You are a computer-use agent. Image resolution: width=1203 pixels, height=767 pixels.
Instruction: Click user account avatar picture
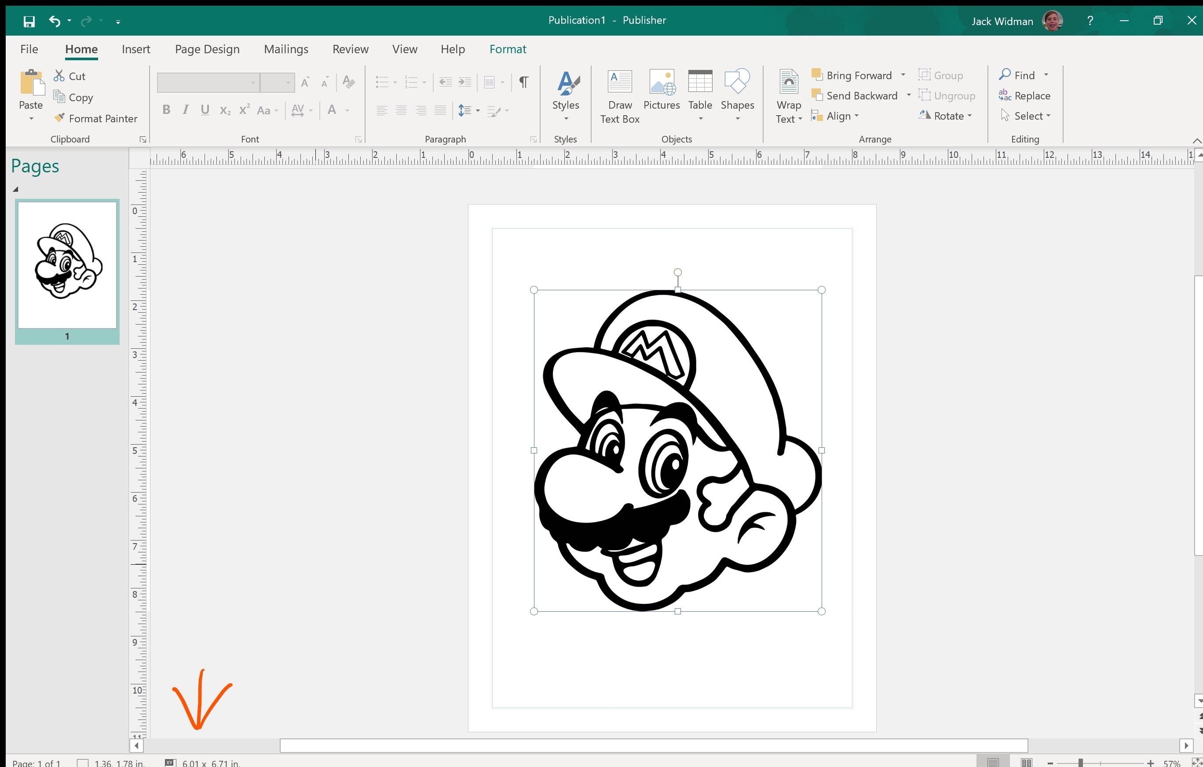point(1052,21)
